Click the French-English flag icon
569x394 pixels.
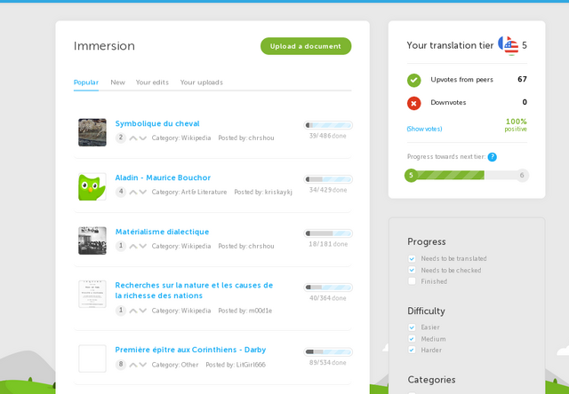click(x=508, y=45)
